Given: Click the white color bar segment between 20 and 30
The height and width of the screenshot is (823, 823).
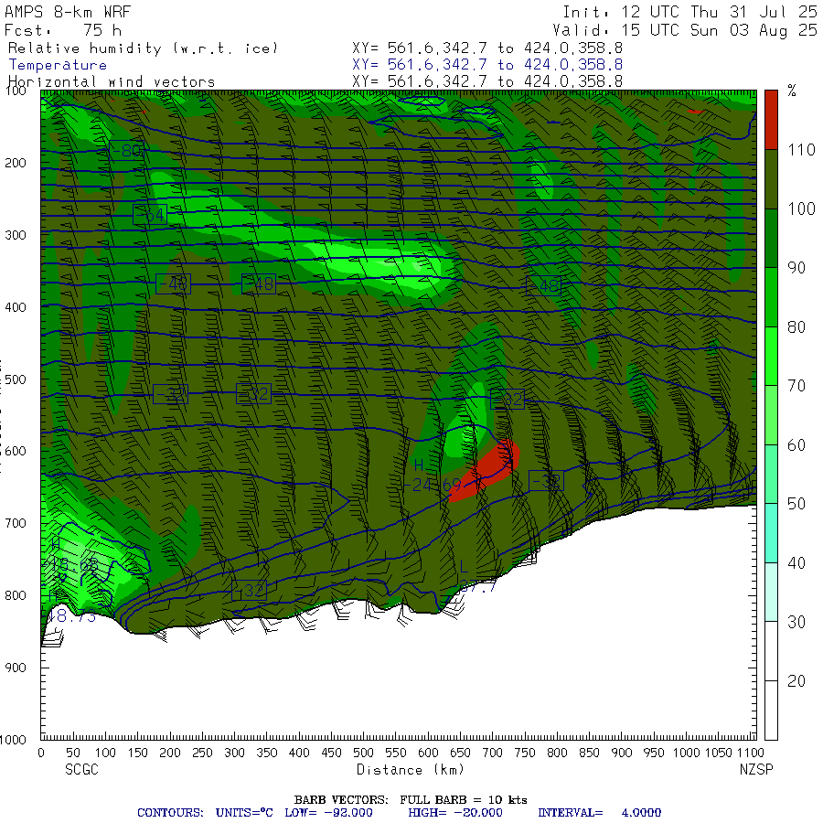Looking at the screenshot, I should [x=771, y=651].
